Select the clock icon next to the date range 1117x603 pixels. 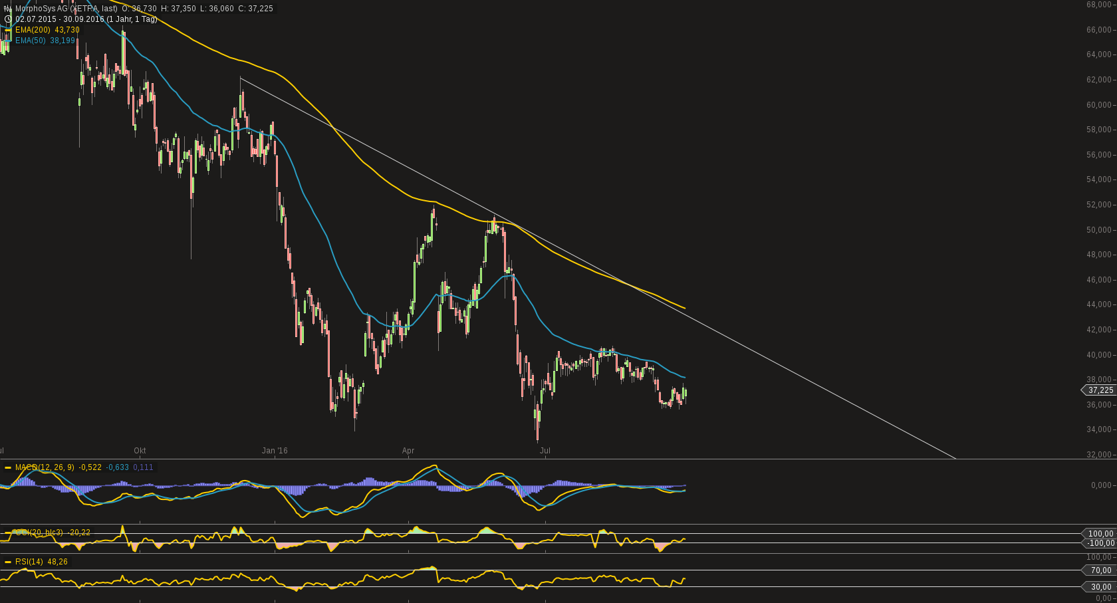click(8, 20)
